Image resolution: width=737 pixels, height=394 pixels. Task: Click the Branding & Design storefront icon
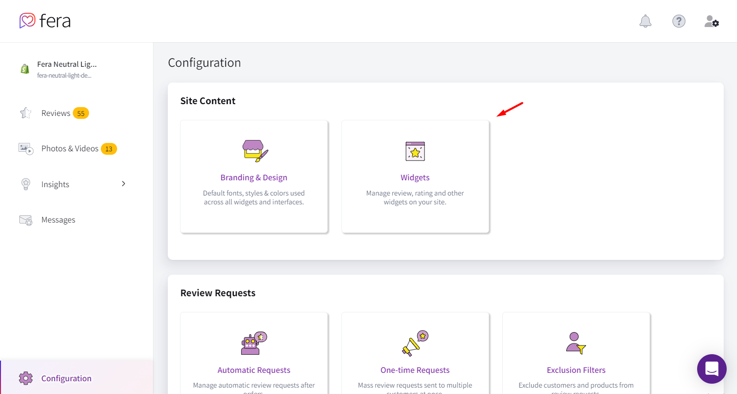click(x=255, y=151)
